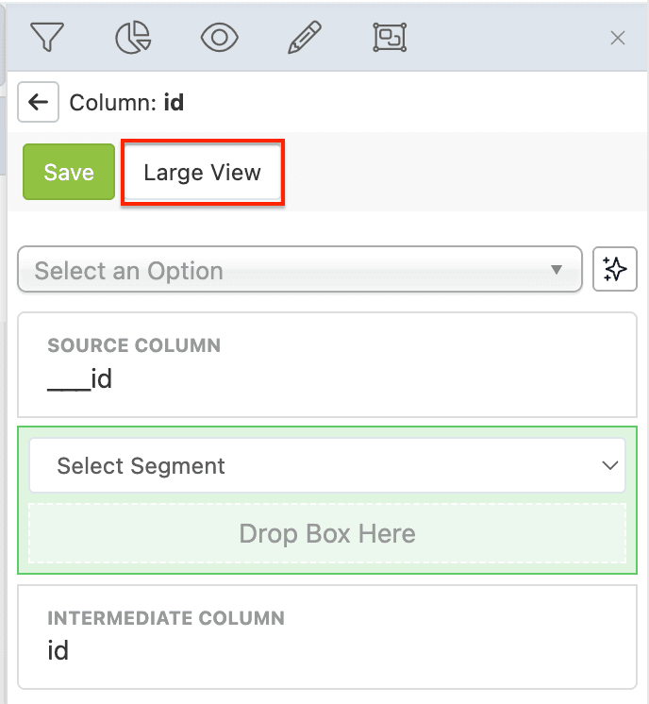This screenshot has width=649, height=704.
Task: Click the Select an Option triangle arrow
Action: [x=557, y=271]
